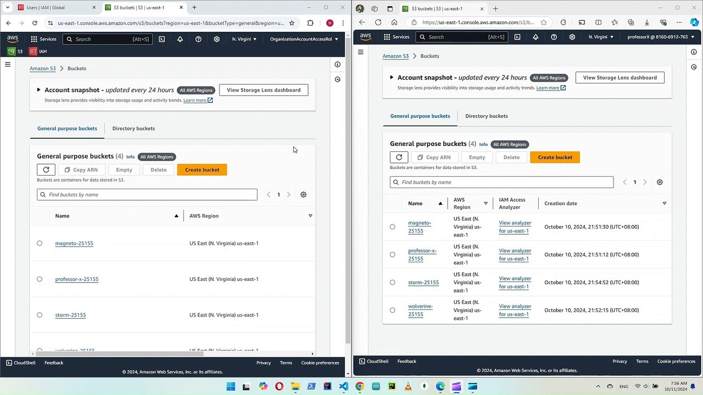
Task: Refresh the bucket list in the left window
Action: tap(46, 170)
